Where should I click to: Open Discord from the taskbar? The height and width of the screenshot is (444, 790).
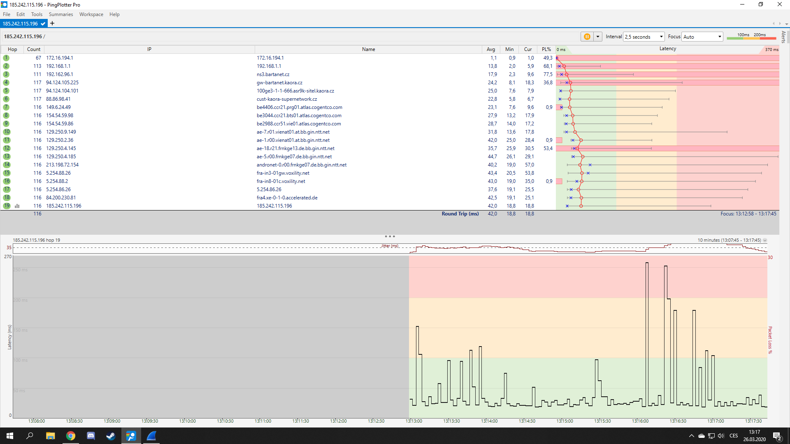(91, 436)
